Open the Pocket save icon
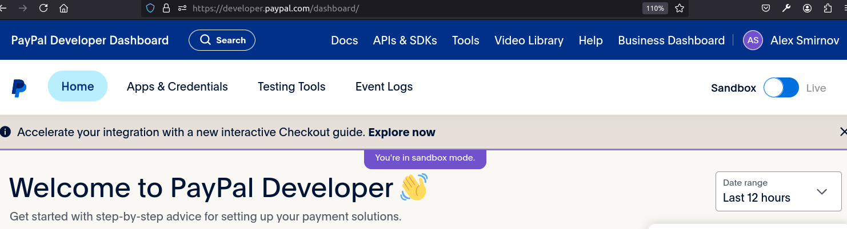This screenshot has height=229, width=847. [x=765, y=9]
